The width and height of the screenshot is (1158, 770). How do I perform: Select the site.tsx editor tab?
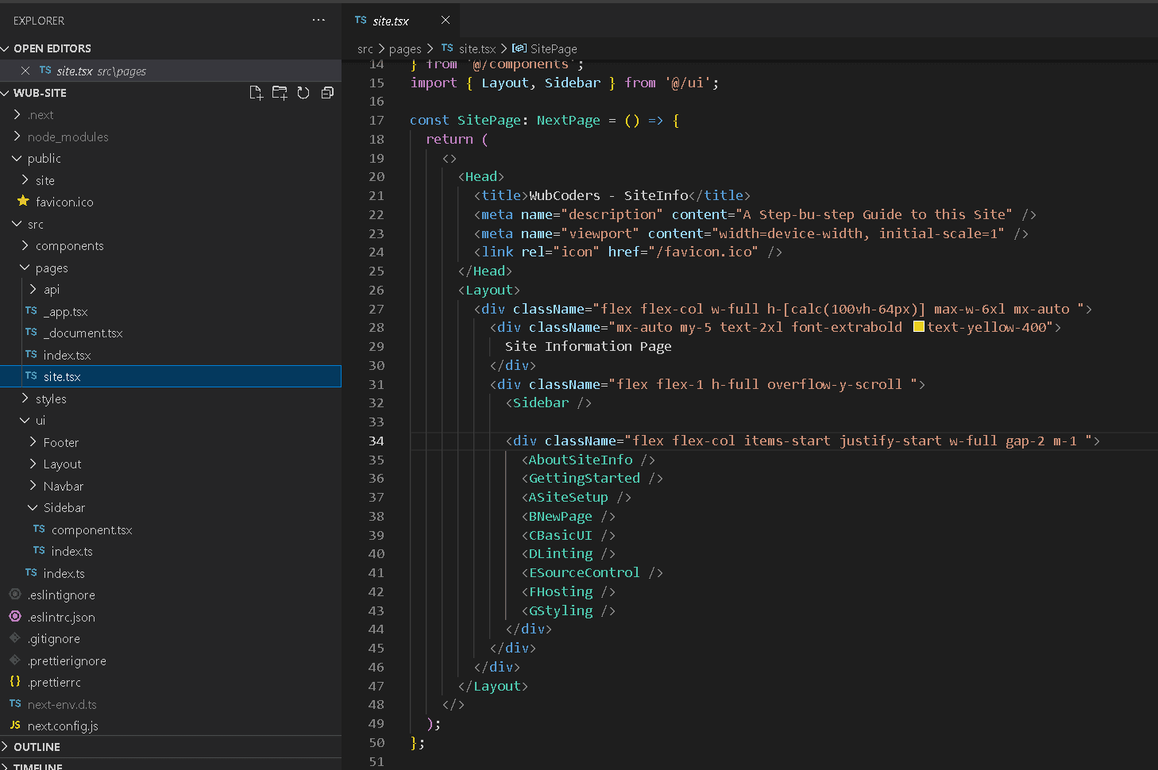click(x=391, y=21)
